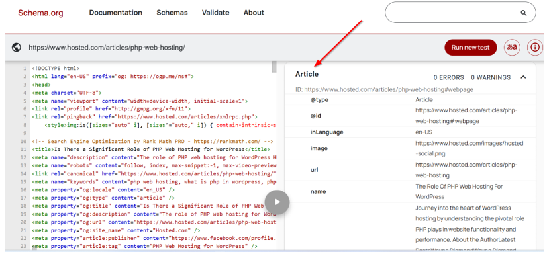The image size is (545, 254).
Task: Click the Run new test button
Action: (x=471, y=48)
